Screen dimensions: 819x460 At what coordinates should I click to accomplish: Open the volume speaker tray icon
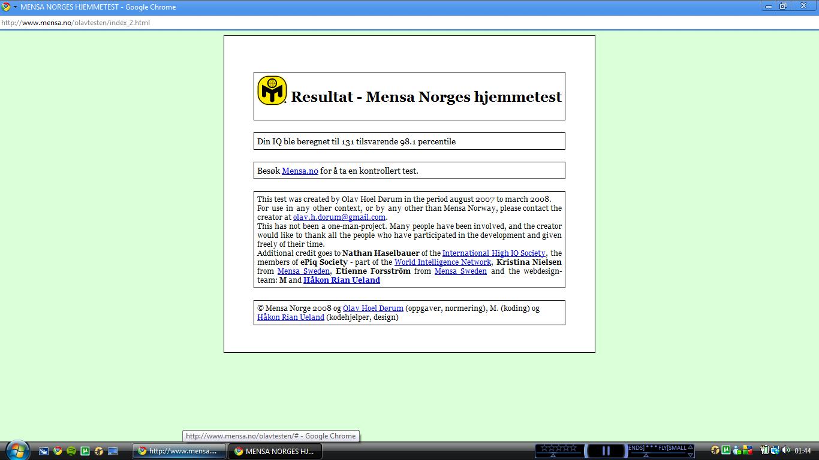click(785, 450)
